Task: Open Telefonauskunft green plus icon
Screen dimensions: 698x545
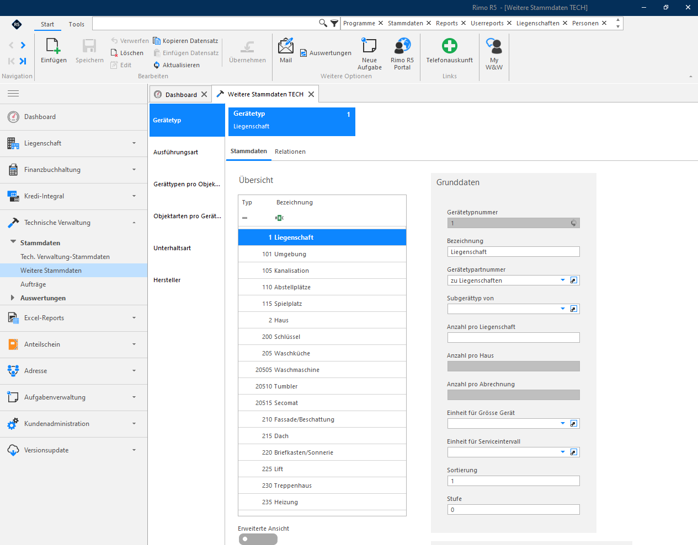Action: coord(450,45)
